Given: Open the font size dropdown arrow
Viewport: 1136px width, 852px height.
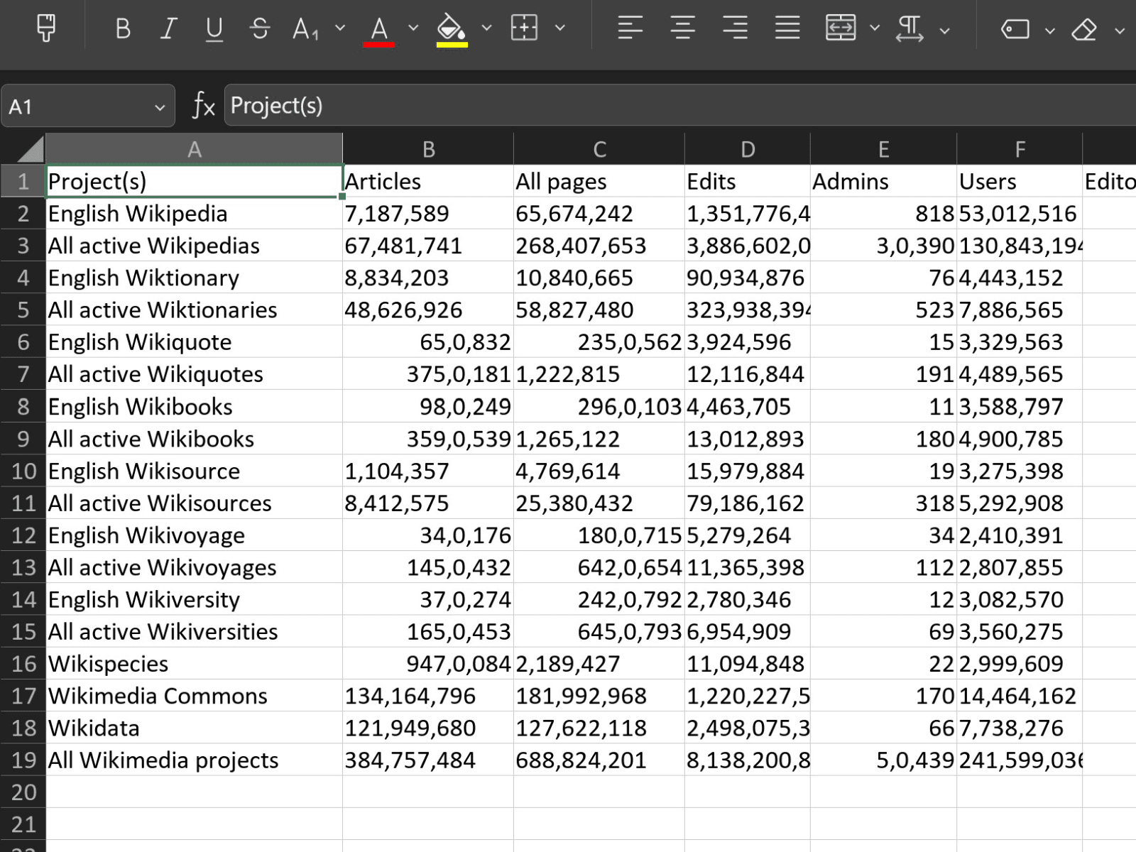Looking at the screenshot, I should 340,28.
